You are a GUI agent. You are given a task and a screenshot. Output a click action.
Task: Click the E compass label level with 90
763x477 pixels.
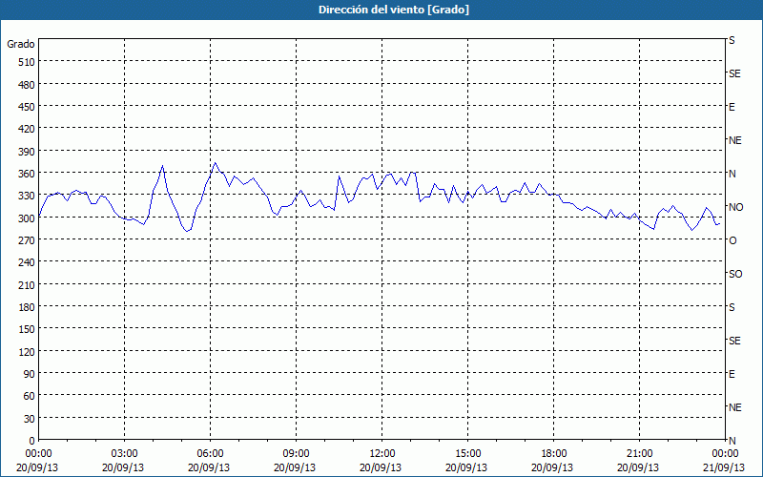click(732, 374)
